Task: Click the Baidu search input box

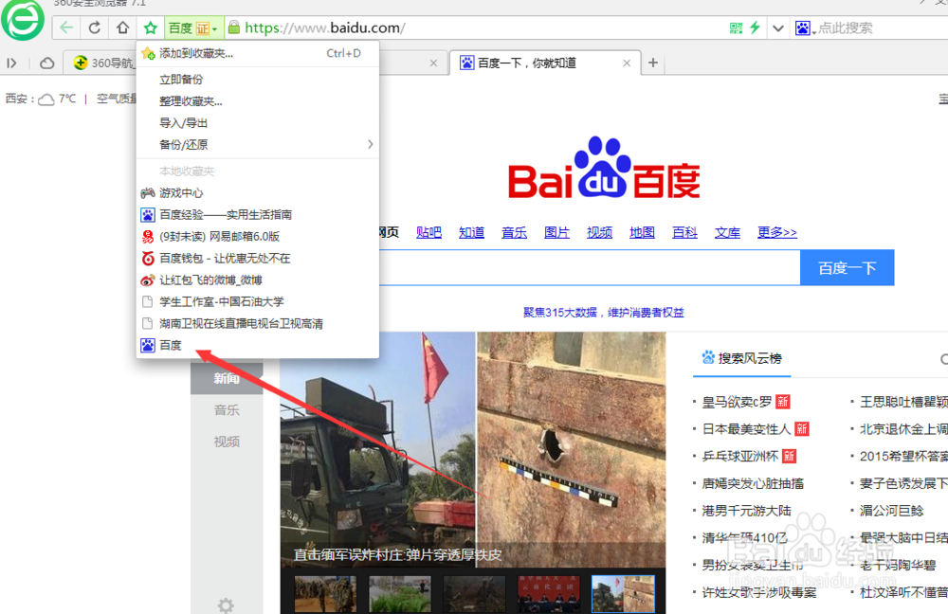Action: pos(590,268)
